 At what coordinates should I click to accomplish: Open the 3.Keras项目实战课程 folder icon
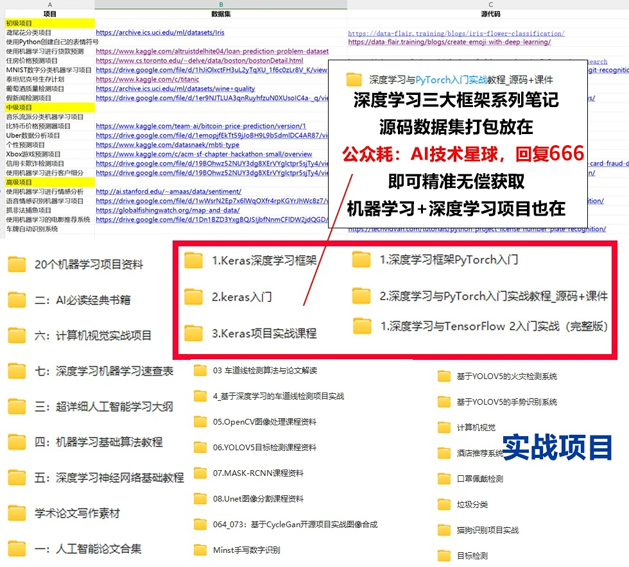(193, 334)
